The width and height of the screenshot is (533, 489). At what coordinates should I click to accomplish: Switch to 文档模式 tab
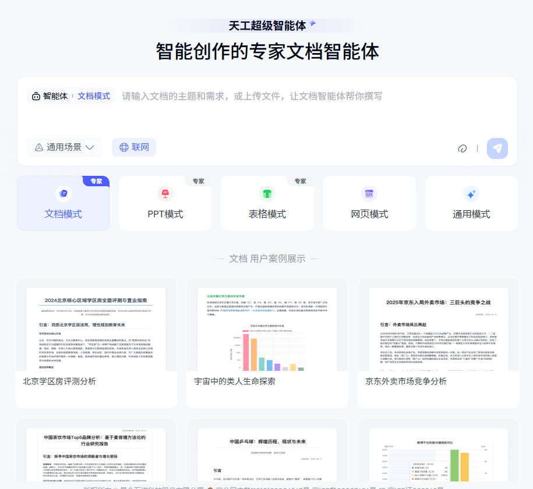pos(63,203)
